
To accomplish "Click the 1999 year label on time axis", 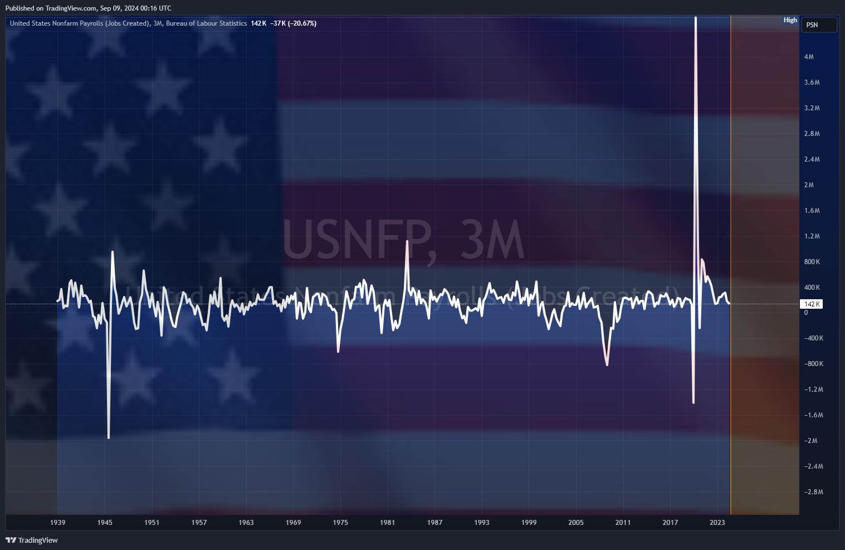I will pos(529,523).
